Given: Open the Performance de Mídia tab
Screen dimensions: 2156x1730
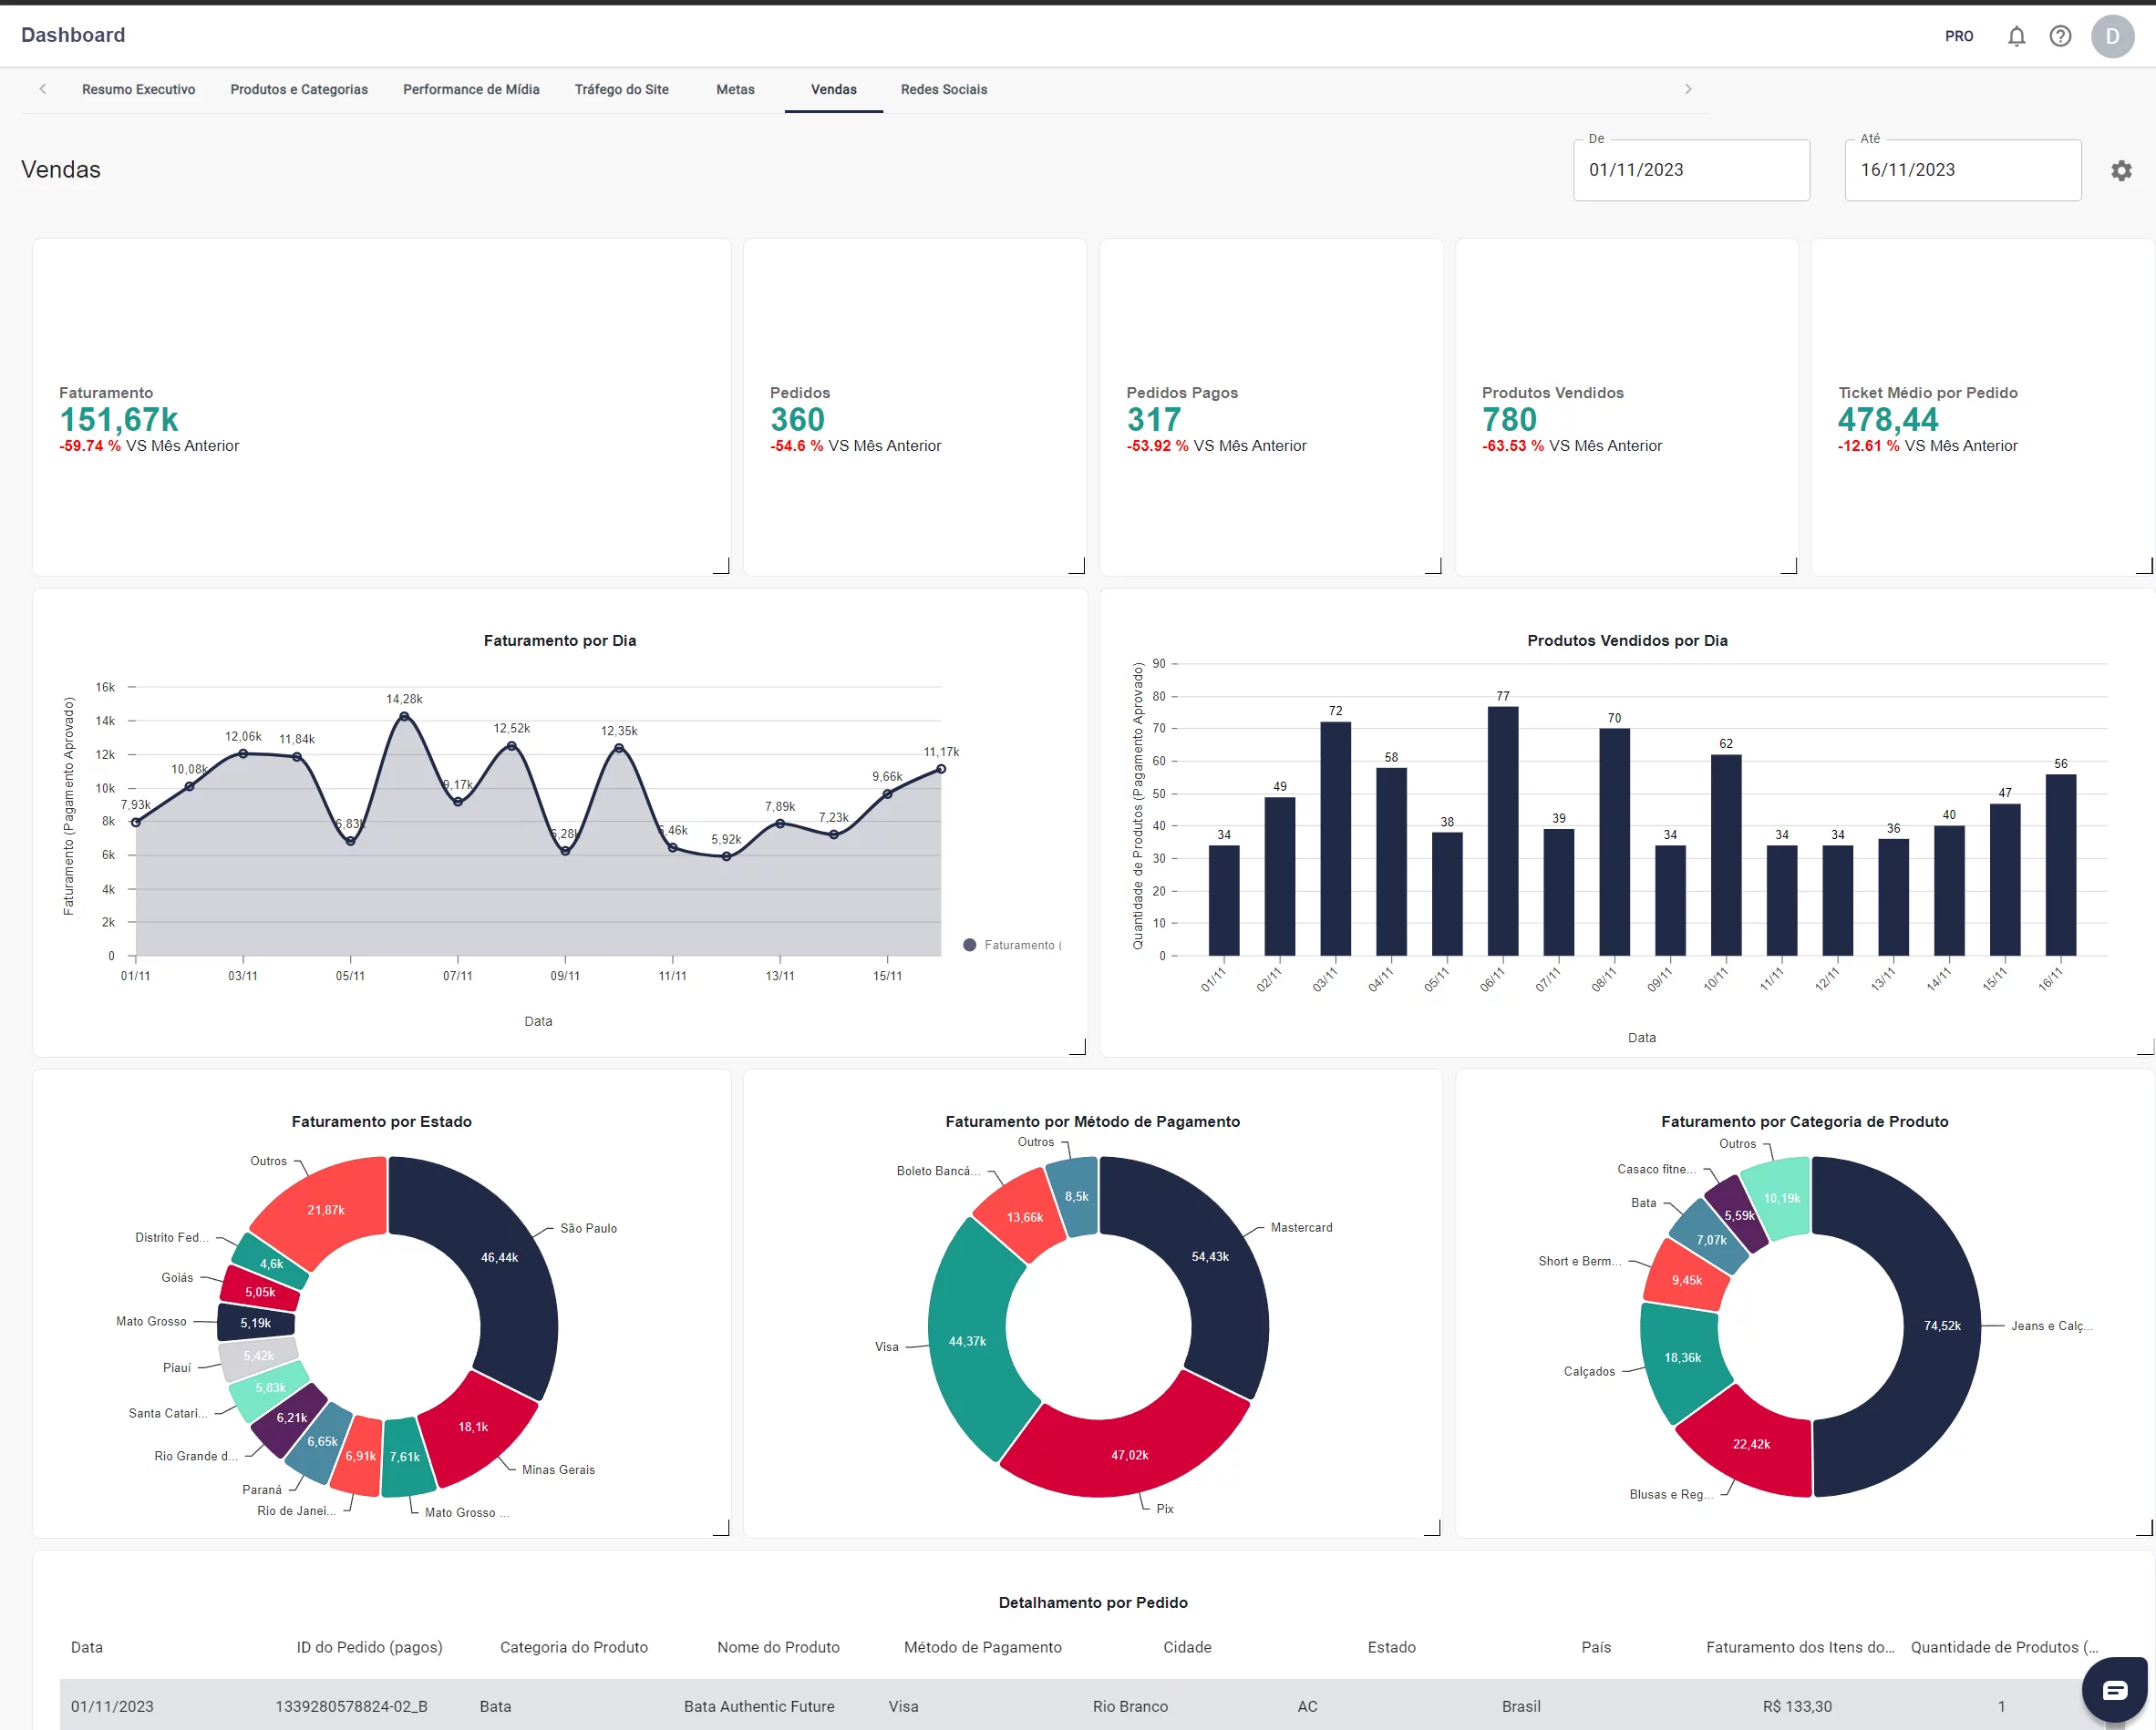Looking at the screenshot, I should pyautogui.click(x=471, y=90).
